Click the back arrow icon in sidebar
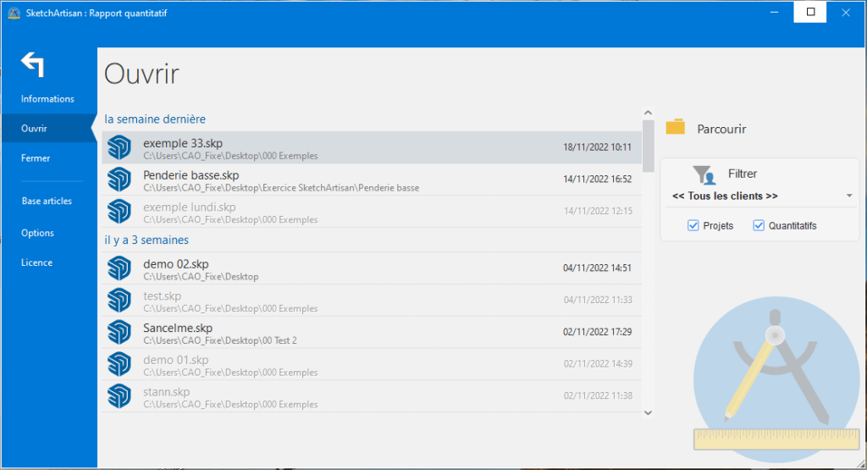Screen dimensions: 867x470 33,64
